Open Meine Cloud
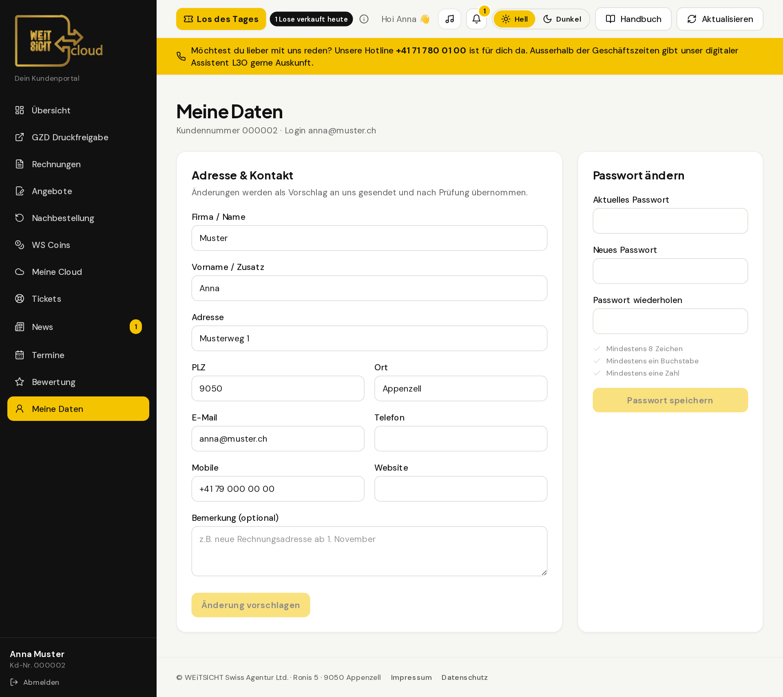The image size is (783, 697). (78, 272)
